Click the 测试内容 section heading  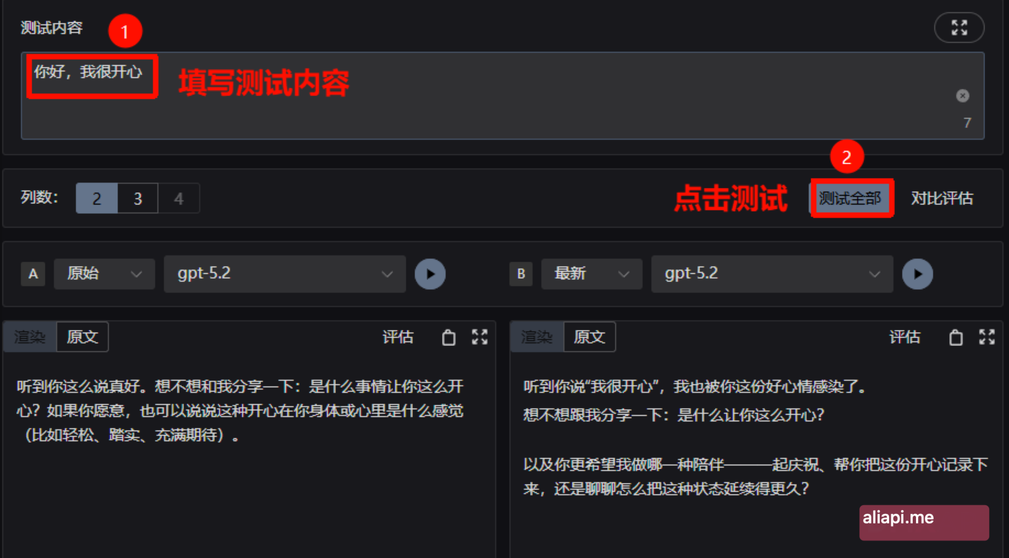[x=52, y=28]
